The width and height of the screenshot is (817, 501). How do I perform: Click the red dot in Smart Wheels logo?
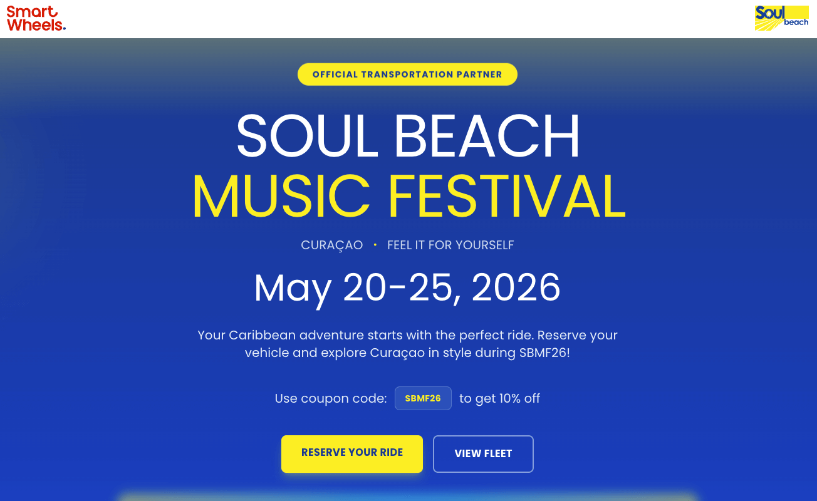click(65, 28)
